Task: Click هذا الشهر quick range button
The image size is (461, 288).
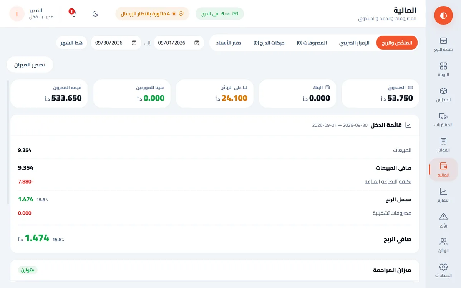Action: 71,43
